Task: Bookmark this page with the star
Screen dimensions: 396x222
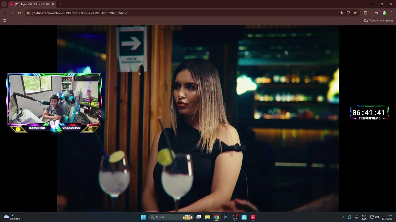Action: [x=355, y=13]
